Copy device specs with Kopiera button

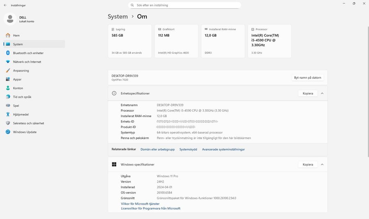coord(307,93)
